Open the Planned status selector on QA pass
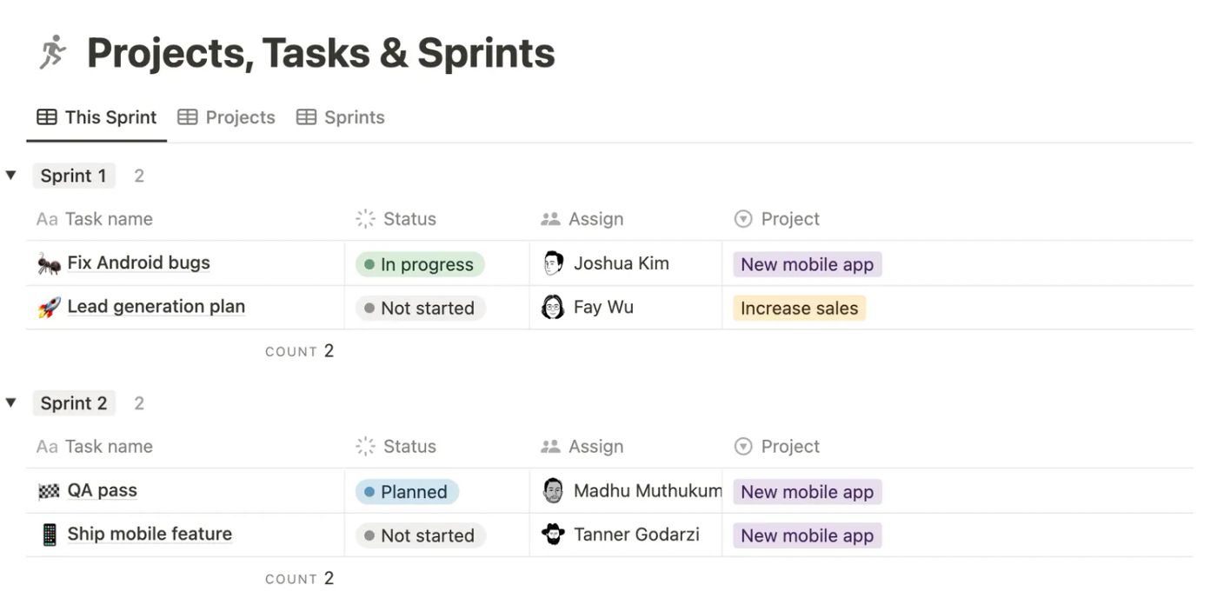Image resolution: width=1217 pixels, height=598 pixels. [x=406, y=491]
